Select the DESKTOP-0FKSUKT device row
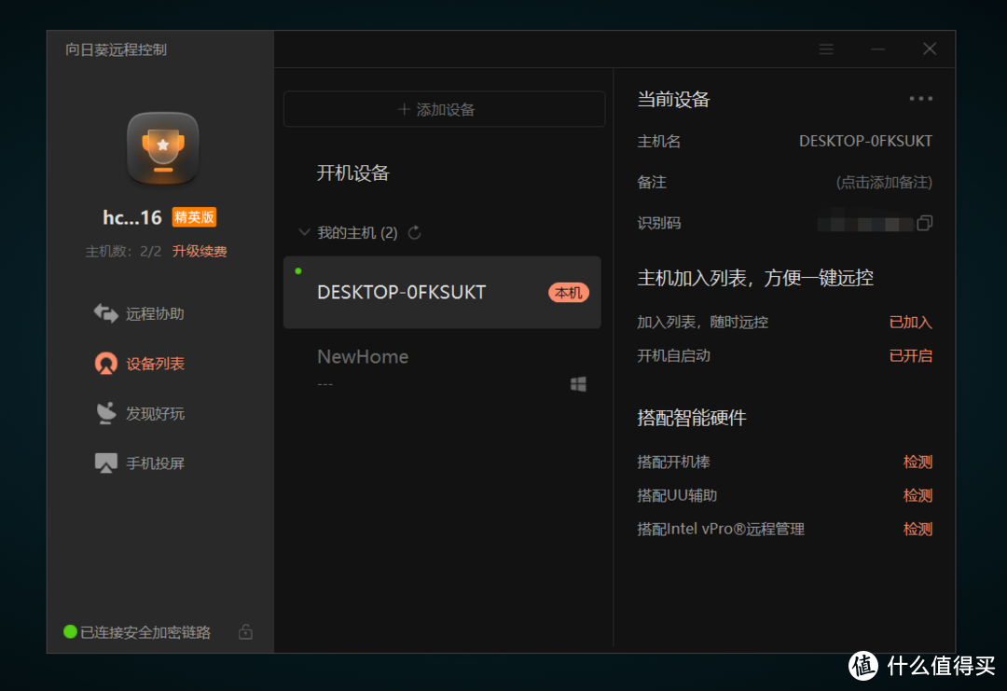The height and width of the screenshot is (691, 1007). tap(442, 292)
